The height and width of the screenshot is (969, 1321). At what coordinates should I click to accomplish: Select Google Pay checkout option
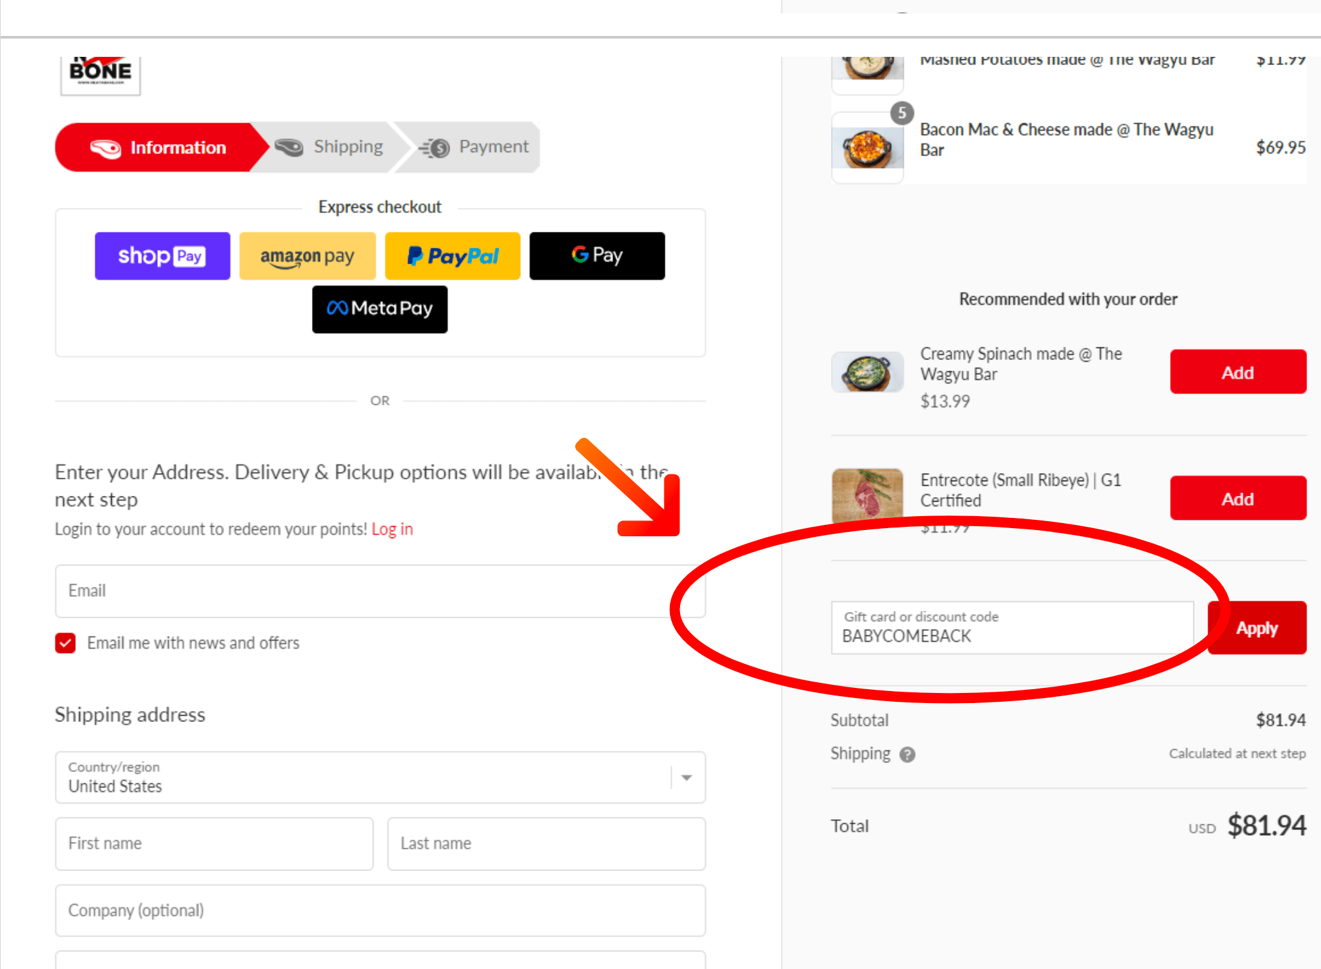click(597, 256)
